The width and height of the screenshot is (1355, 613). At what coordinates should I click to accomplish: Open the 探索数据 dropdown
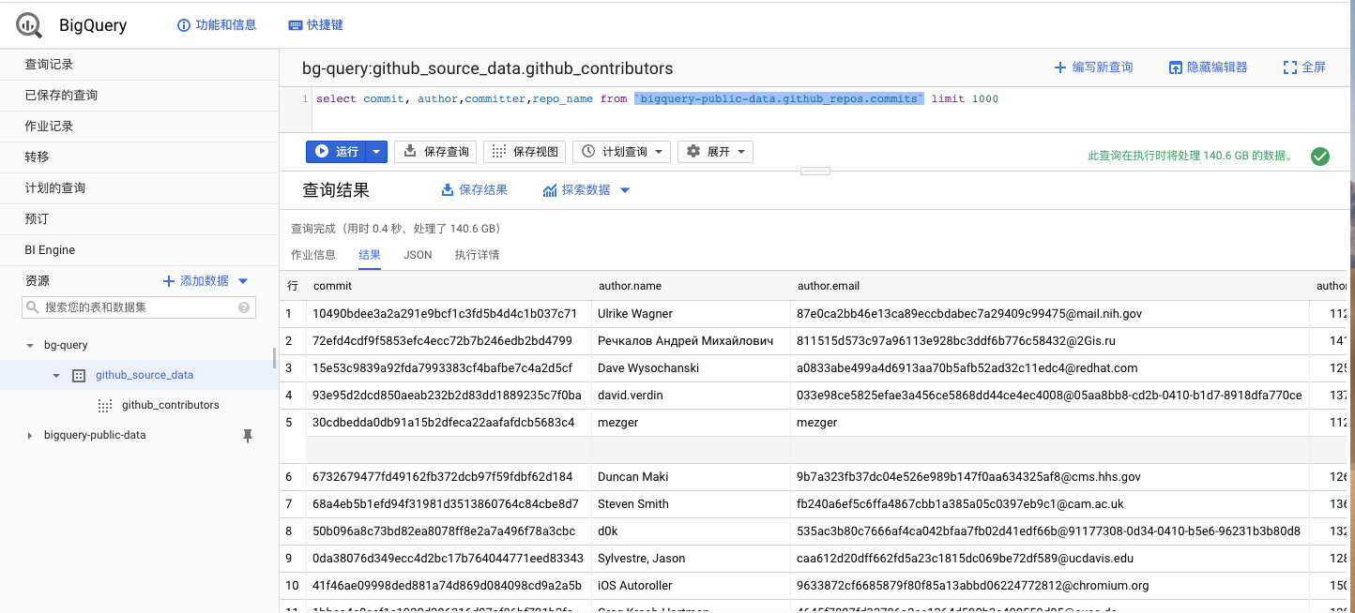tap(586, 190)
